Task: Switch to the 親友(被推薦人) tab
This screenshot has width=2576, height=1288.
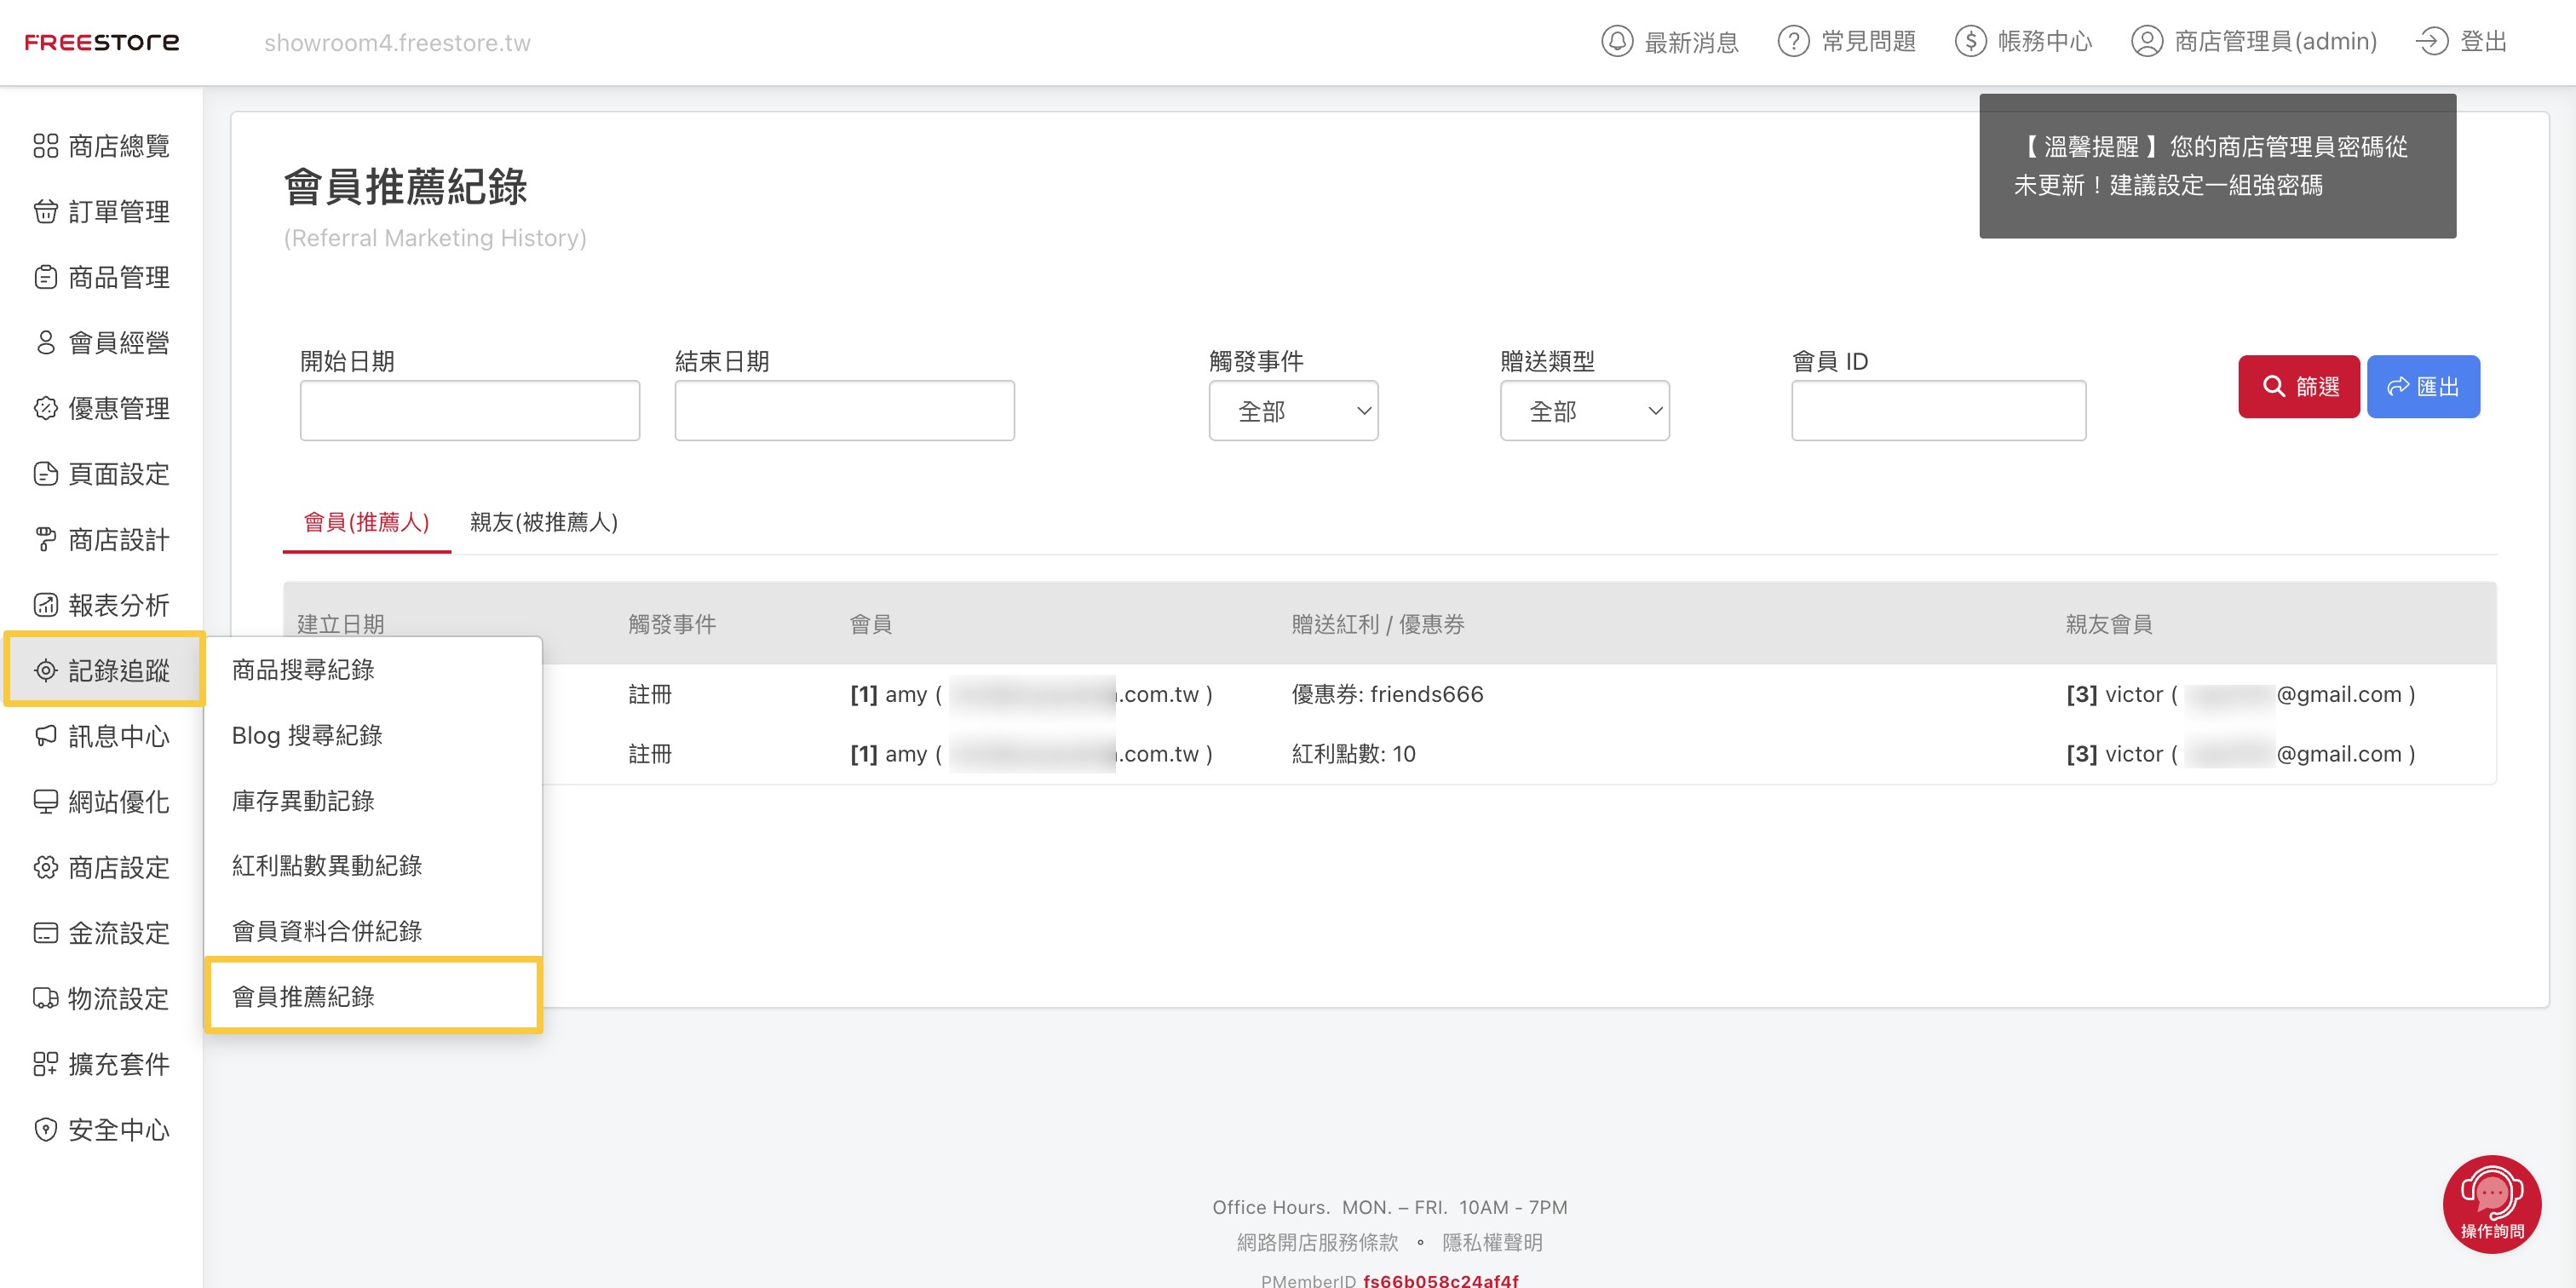Action: point(543,522)
